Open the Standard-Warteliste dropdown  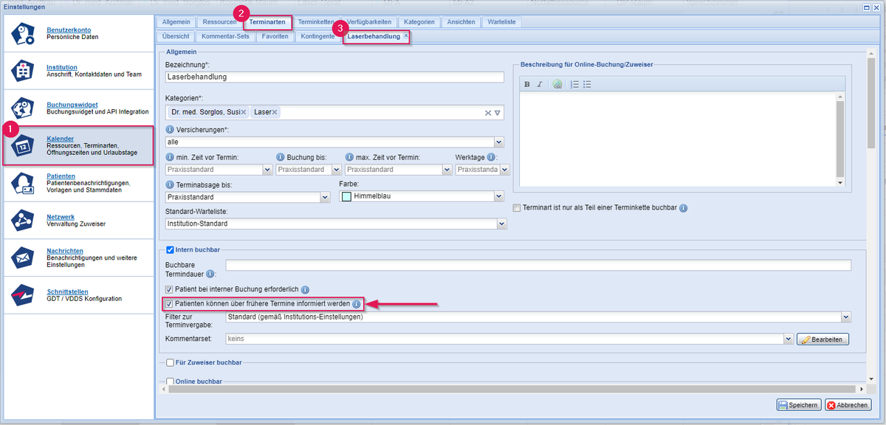501,224
